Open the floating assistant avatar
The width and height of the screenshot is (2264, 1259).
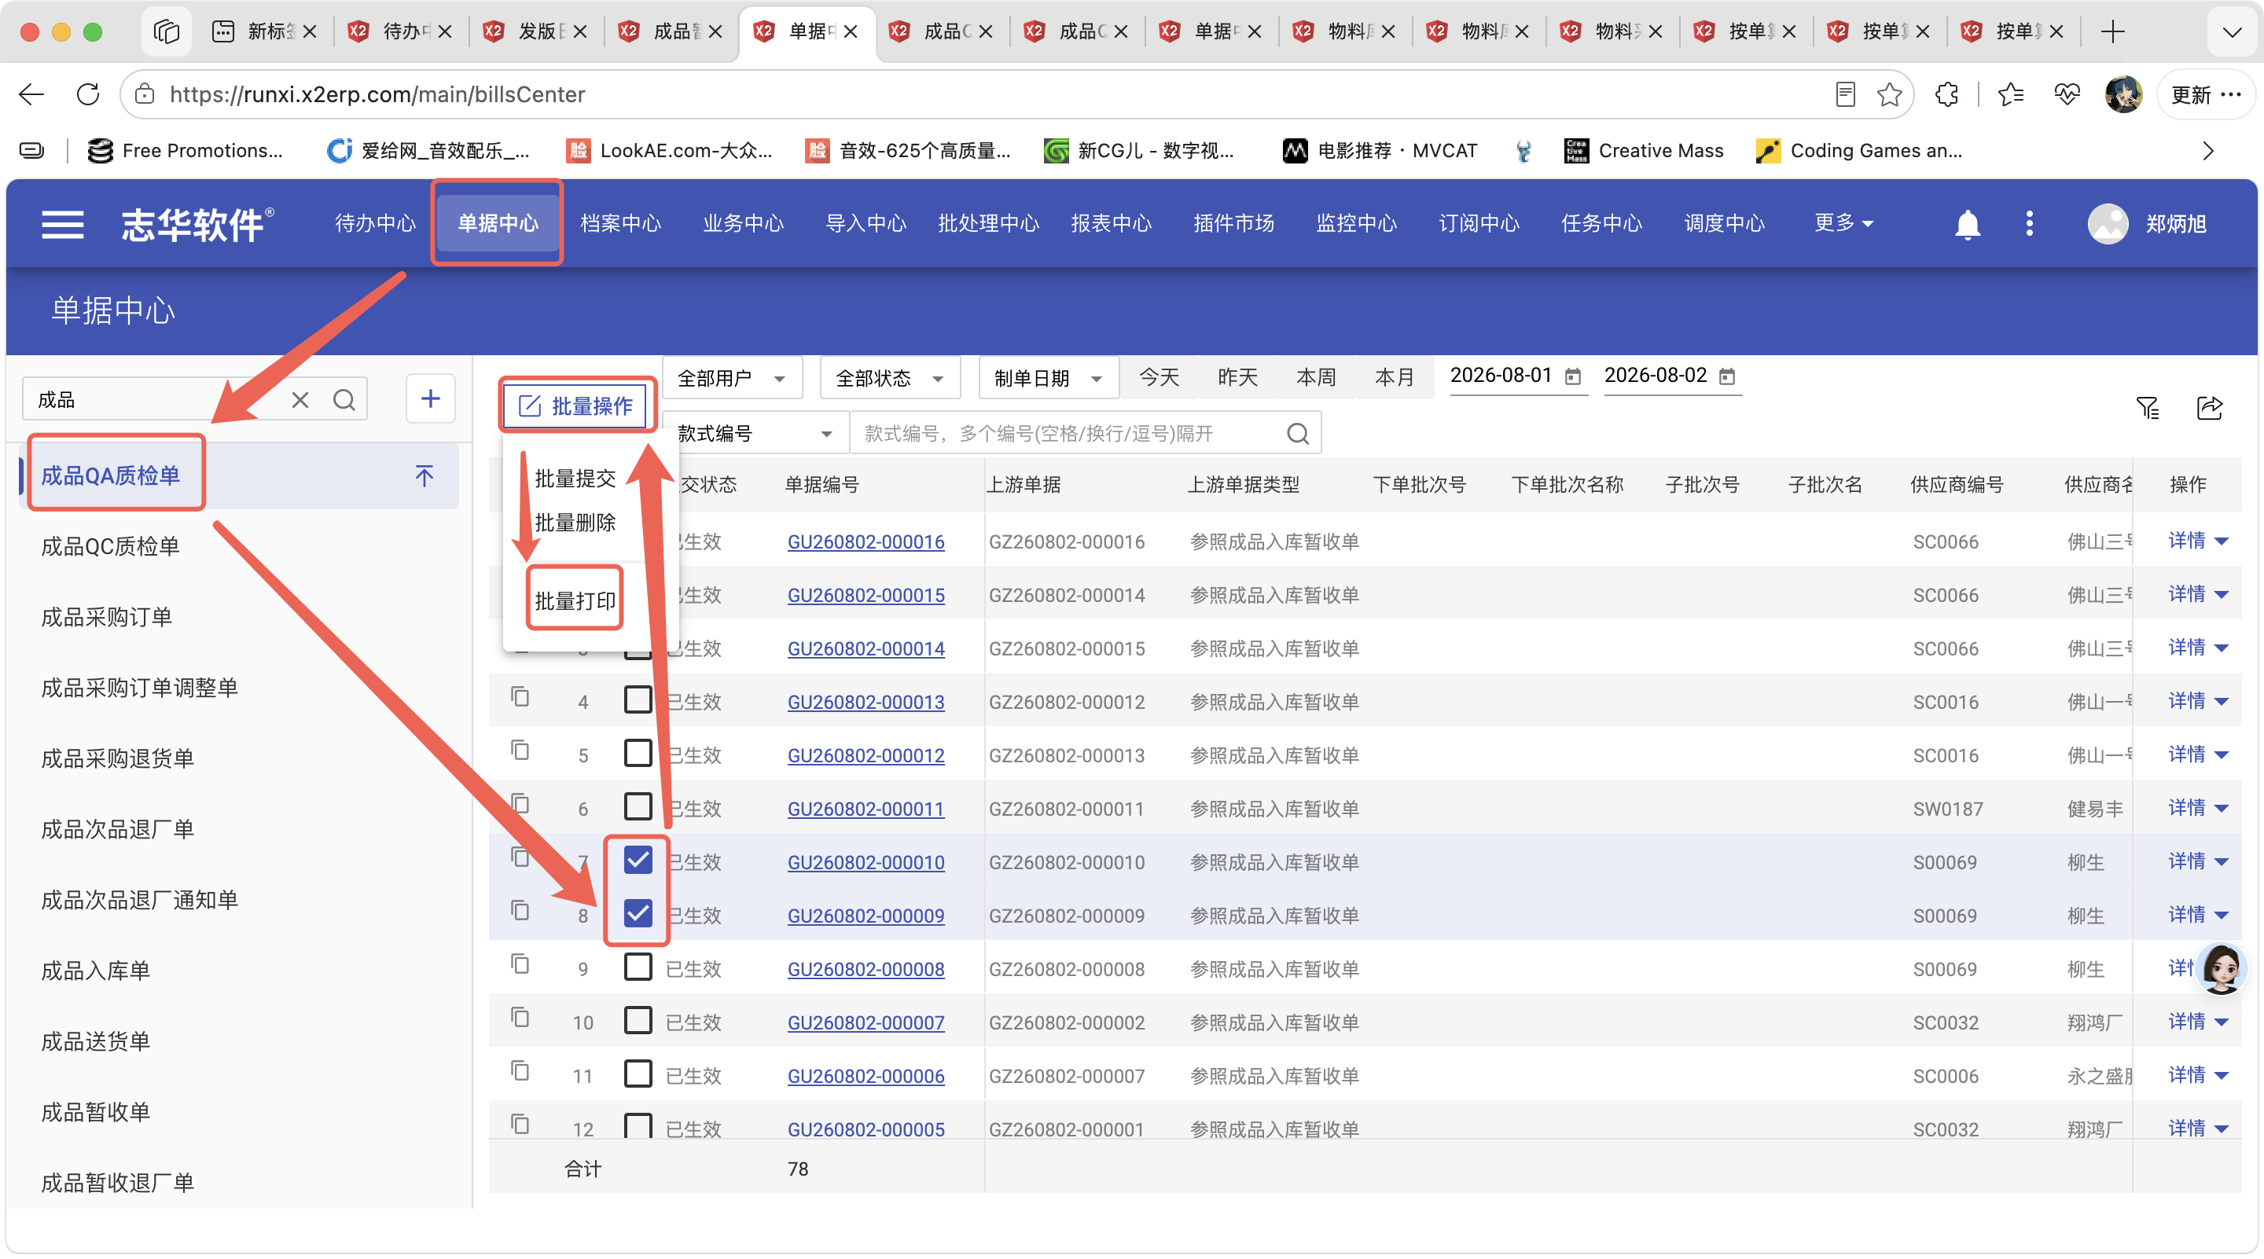tap(2220, 968)
